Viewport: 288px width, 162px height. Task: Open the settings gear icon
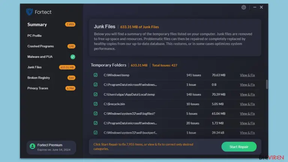243,7
